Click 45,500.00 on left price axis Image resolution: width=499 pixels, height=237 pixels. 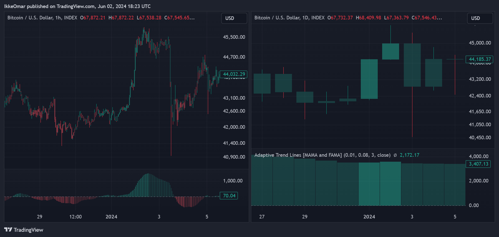(234, 37)
